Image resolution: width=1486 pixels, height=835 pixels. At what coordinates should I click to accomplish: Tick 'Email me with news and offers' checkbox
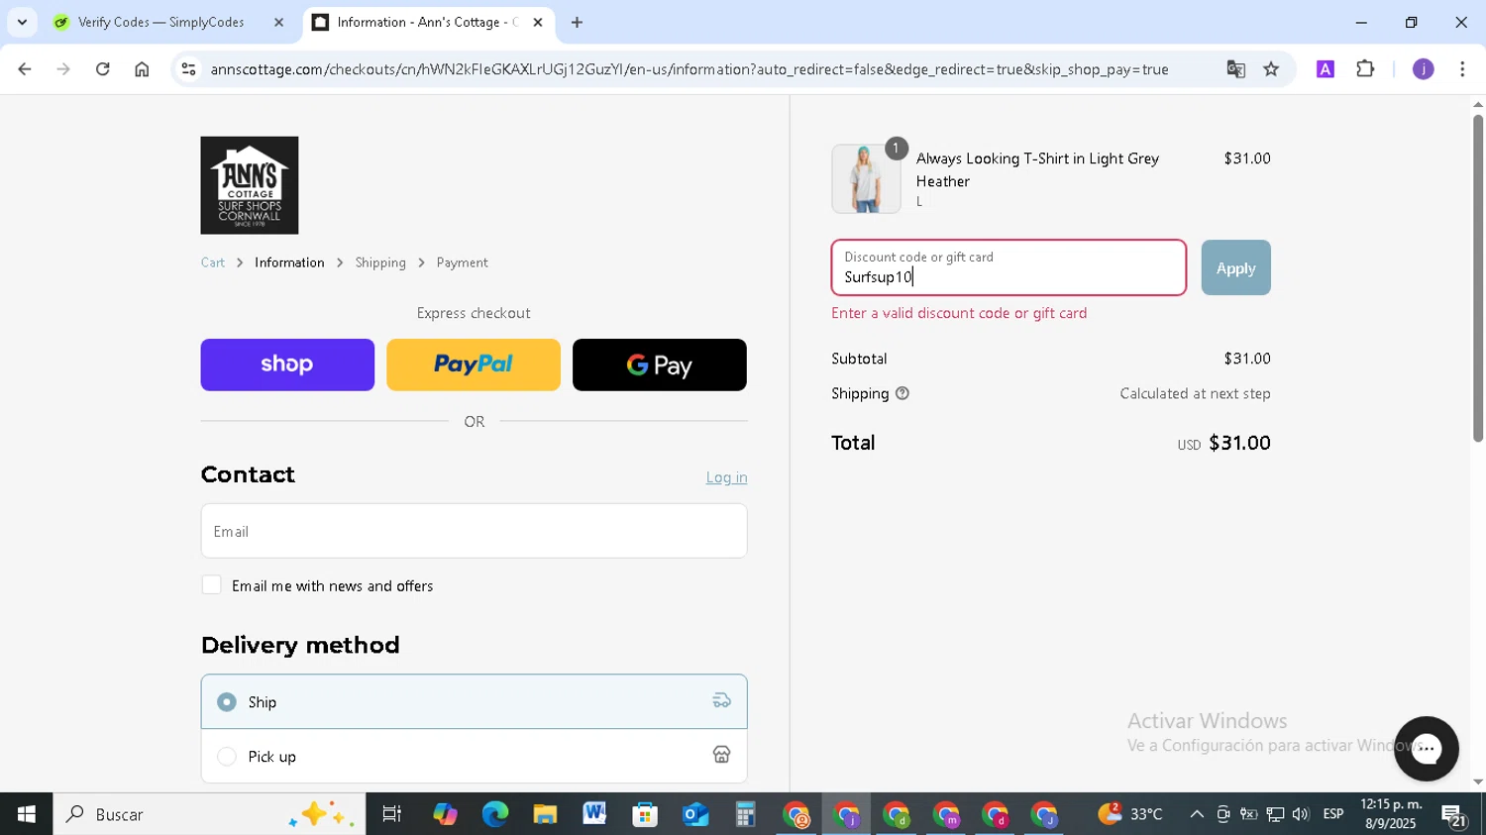[x=212, y=585]
